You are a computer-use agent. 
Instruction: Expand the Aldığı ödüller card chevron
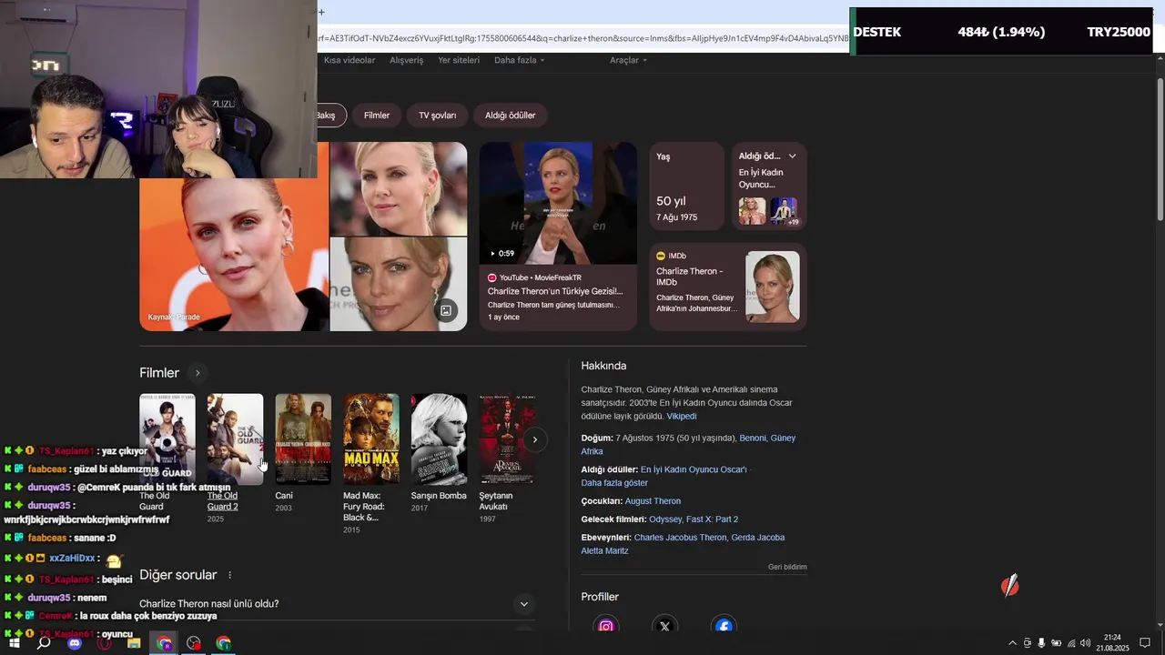click(x=792, y=156)
